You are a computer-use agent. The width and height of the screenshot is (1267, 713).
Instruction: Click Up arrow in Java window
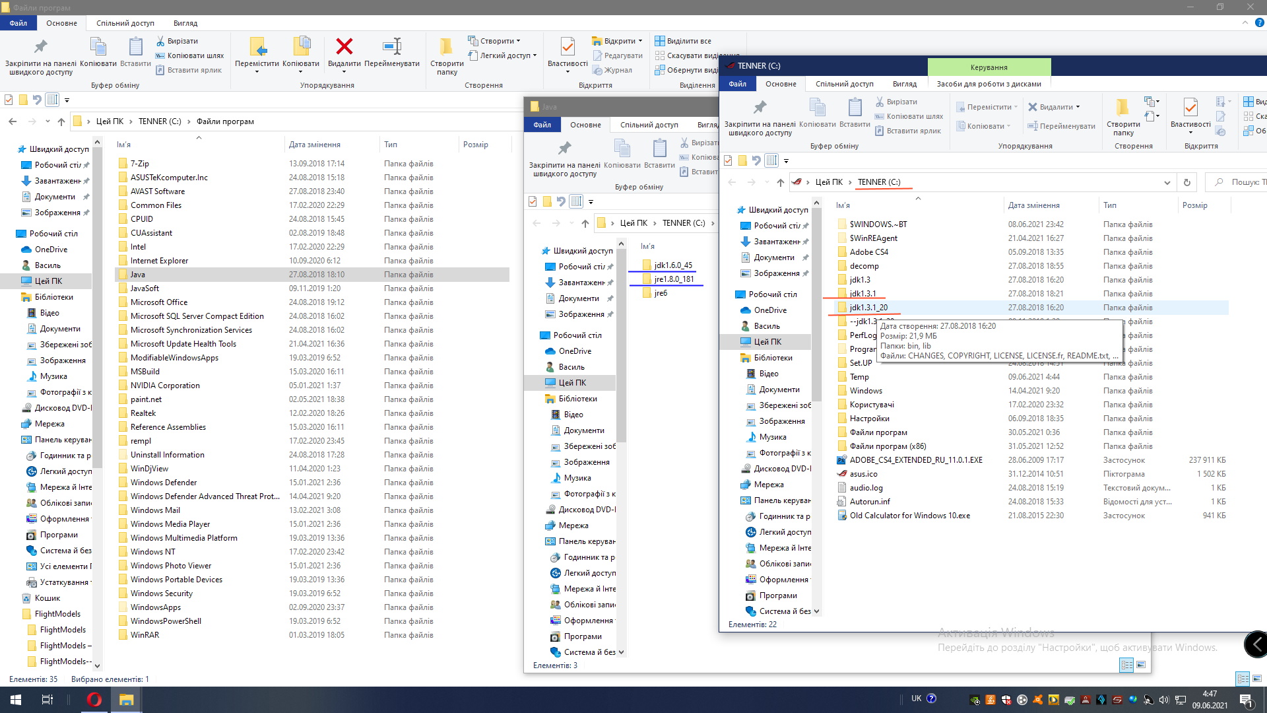coord(585,223)
